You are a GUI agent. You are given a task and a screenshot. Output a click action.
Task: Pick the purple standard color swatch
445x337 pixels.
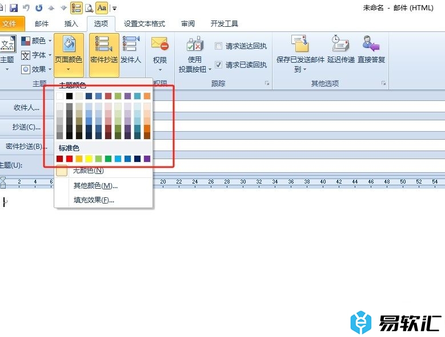pos(147,159)
